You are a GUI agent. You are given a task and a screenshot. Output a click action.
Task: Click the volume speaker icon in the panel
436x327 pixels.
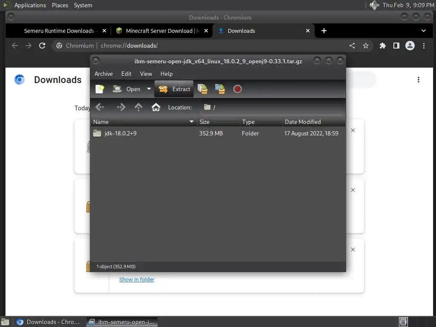click(374, 5)
